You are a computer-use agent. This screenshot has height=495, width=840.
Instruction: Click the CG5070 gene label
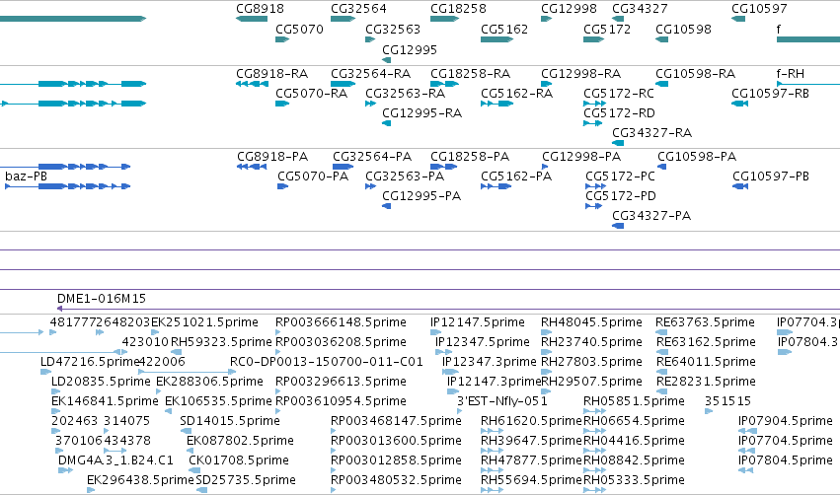(299, 29)
